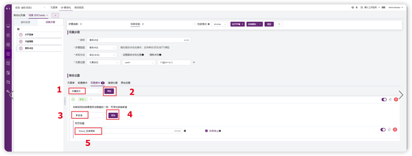The height and width of the screenshot is (156, 412).
Task: Open the 步骤类型 鼠标点击 dropdown
Action: click(102, 48)
